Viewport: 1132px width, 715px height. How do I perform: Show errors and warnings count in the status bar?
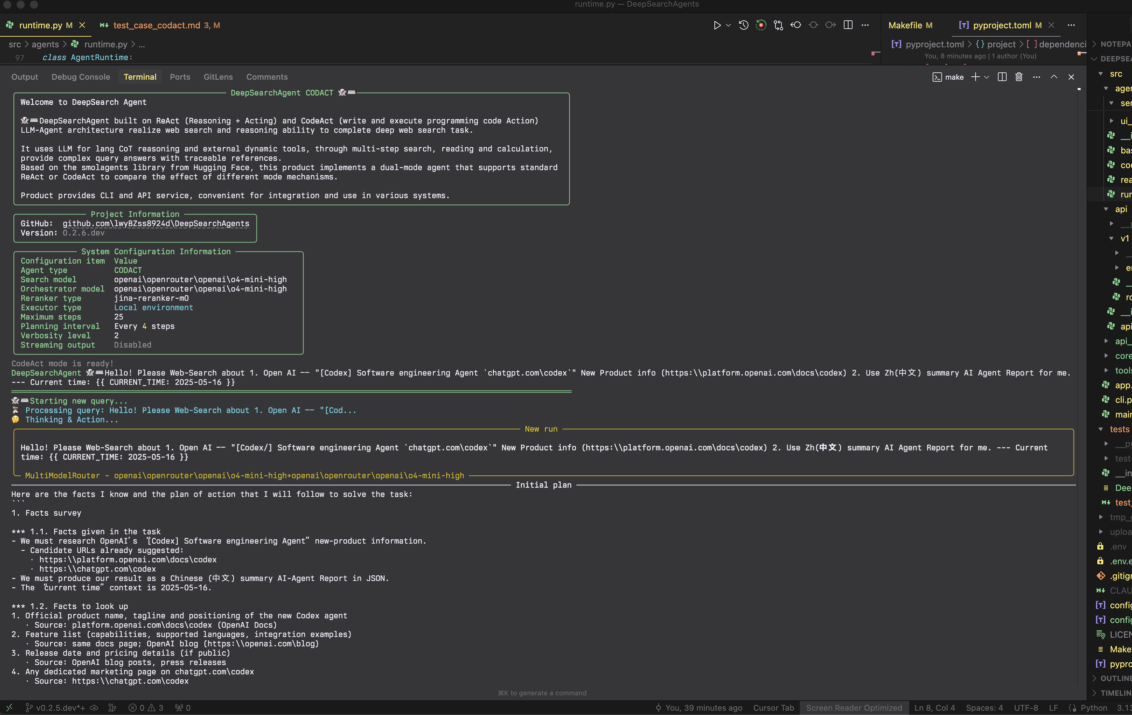tap(146, 707)
